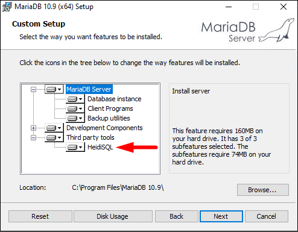Select the MariaDB Server tree item

89,89
